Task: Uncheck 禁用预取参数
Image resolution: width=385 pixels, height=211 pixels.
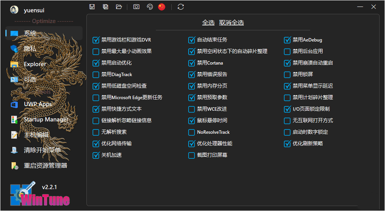Action: pyautogui.click(x=191, y=98)
